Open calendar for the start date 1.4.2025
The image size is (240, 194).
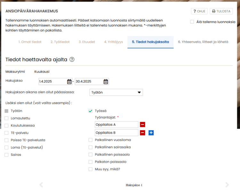pyautogui.click(x=69, y=81)
